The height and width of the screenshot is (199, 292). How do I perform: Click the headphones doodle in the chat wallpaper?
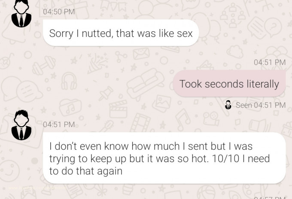point(68,80)
